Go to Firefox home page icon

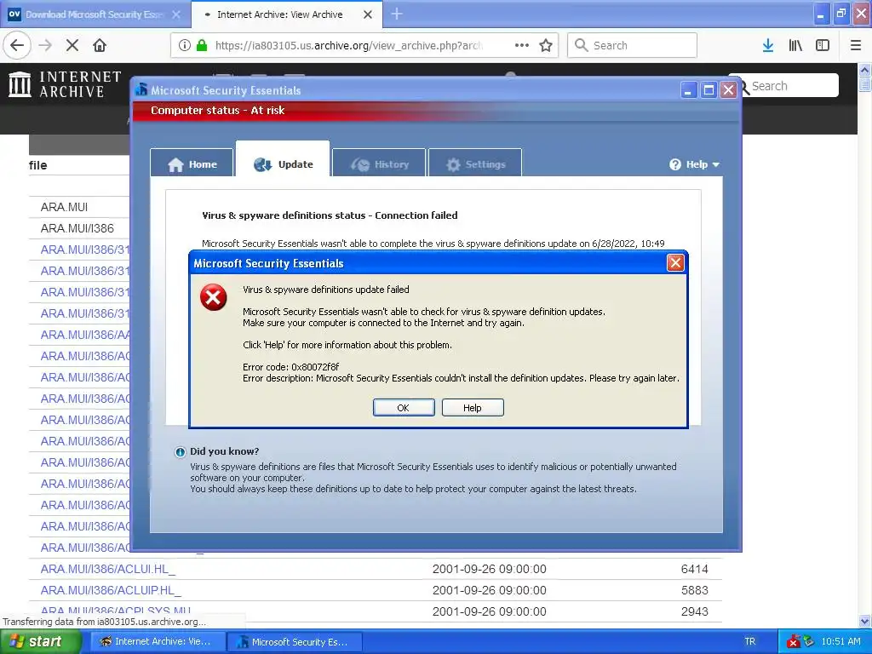click(x=100, y=45)
